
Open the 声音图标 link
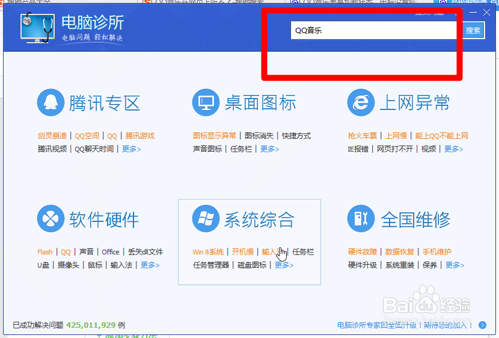click(x=207, y=149)
